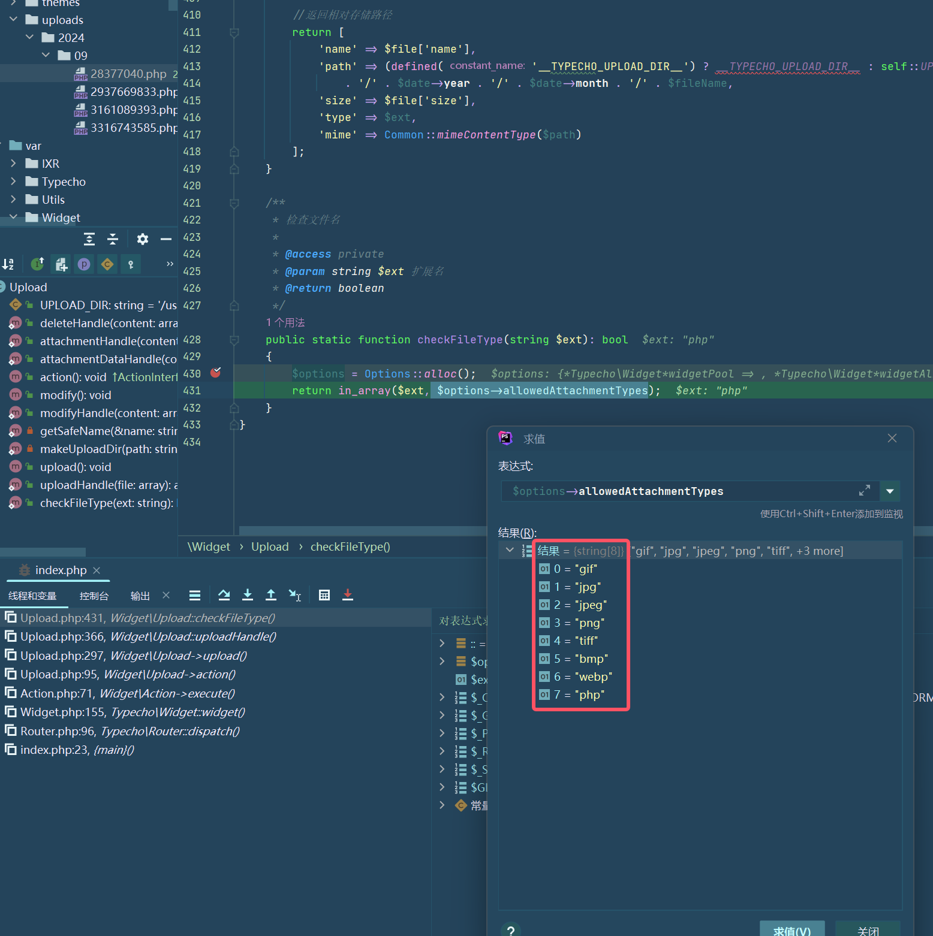Toggle Show Included Files in the structure
The image size is (933, 936).
61,264
